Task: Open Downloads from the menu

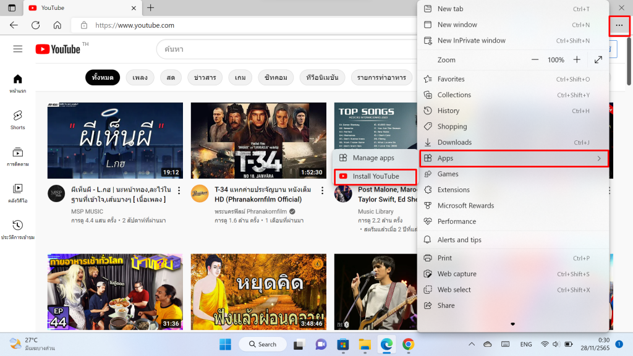Action: coord(512,142)
